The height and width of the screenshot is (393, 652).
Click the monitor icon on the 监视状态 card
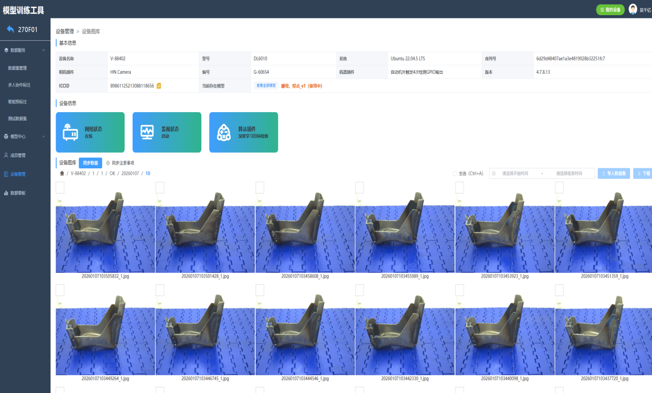tap(147, 132)
